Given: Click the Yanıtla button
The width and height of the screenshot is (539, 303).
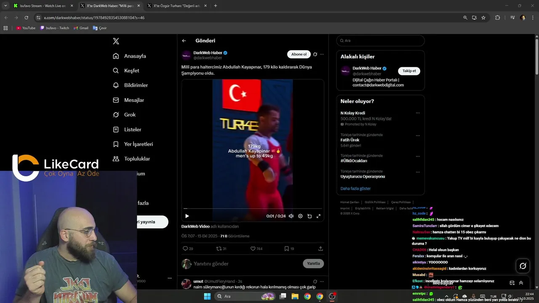Looking at the screenshot, I should pos(313,263).
